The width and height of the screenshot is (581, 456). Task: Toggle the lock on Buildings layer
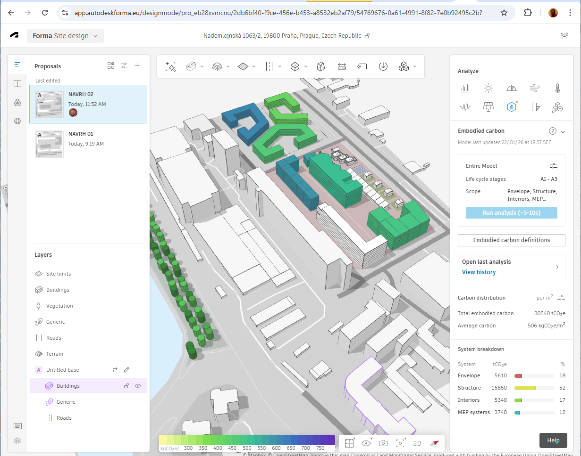click(126, 386)
